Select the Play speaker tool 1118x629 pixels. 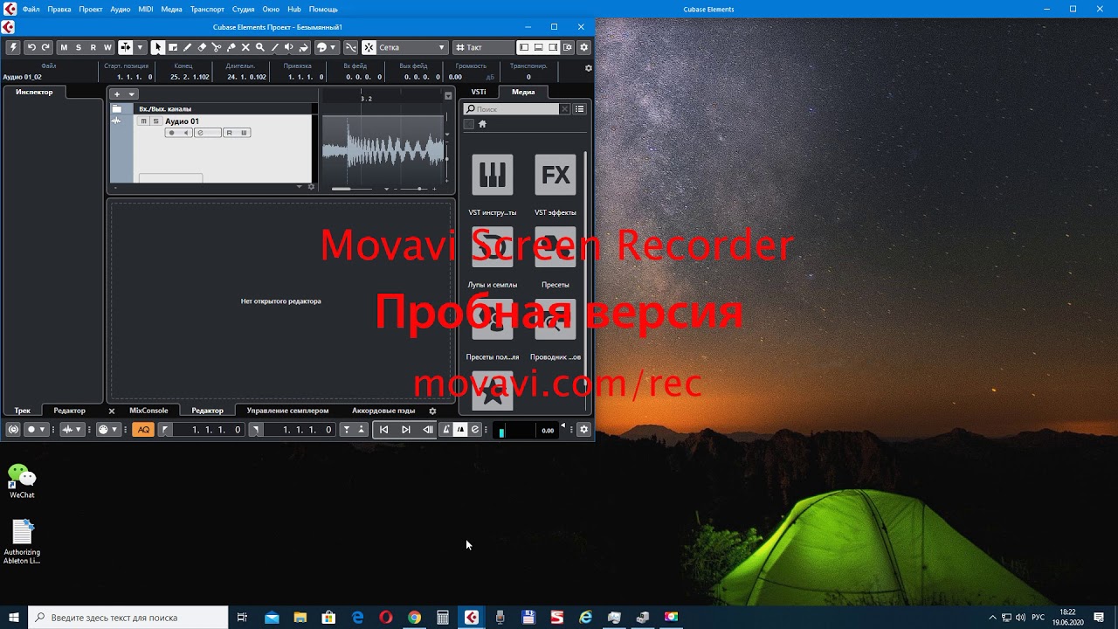pyautogui.click(x=289, y=47)
